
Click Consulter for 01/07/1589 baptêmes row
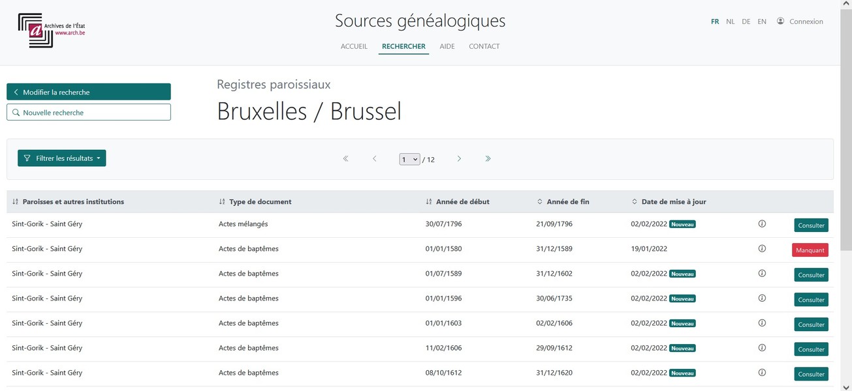pos(811,275)
